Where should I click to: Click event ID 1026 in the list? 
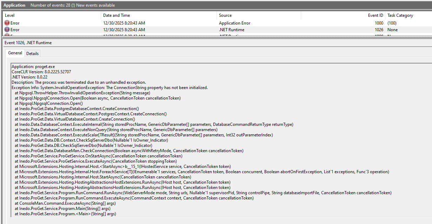click(x=379, y=30)
